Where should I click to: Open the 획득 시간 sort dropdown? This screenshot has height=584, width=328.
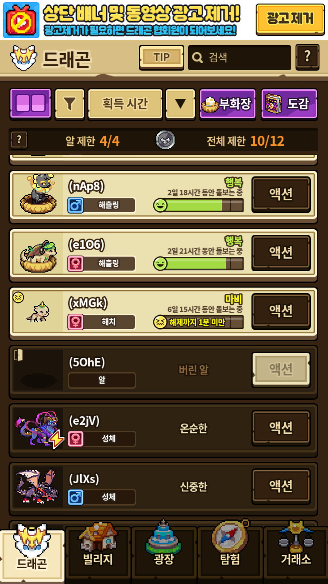(125, 104)
